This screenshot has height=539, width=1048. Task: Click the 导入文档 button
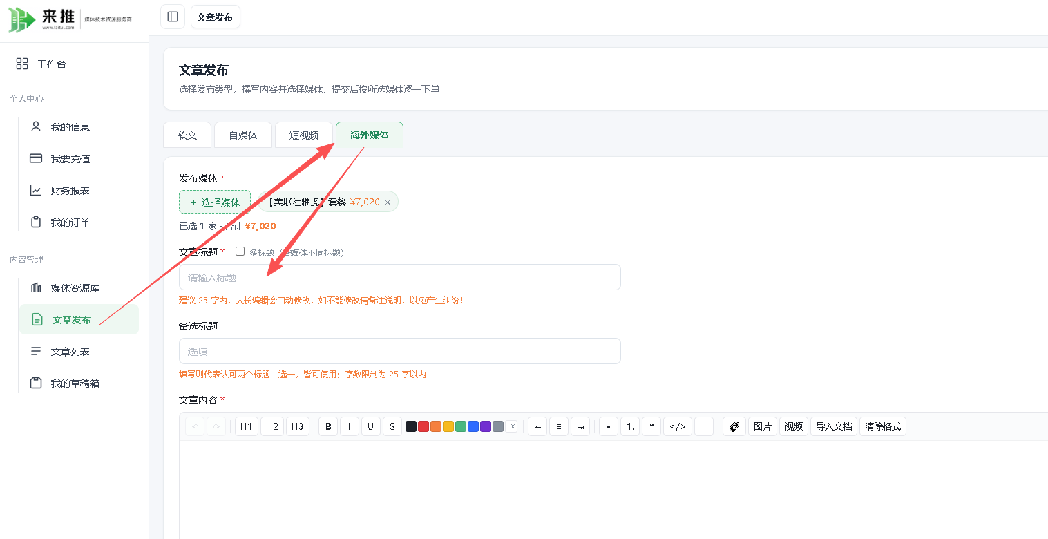(834, 426)
